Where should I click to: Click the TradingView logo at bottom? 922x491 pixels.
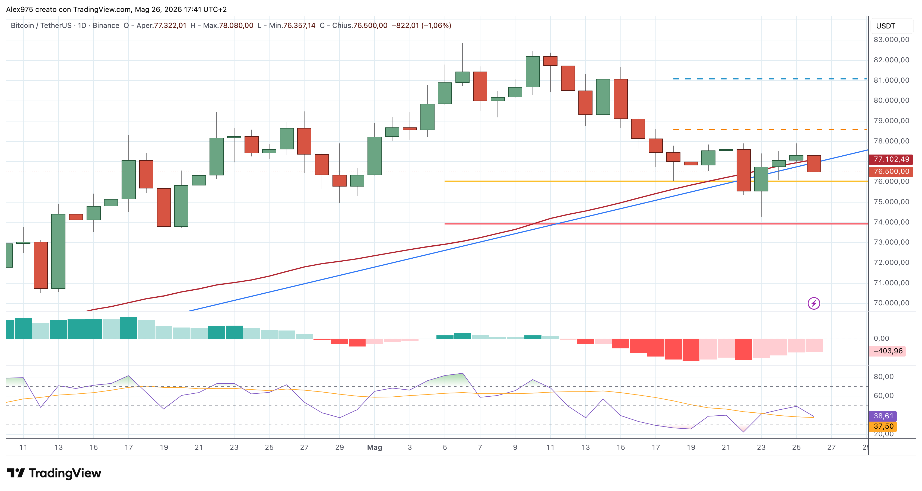tap(54, 473)
